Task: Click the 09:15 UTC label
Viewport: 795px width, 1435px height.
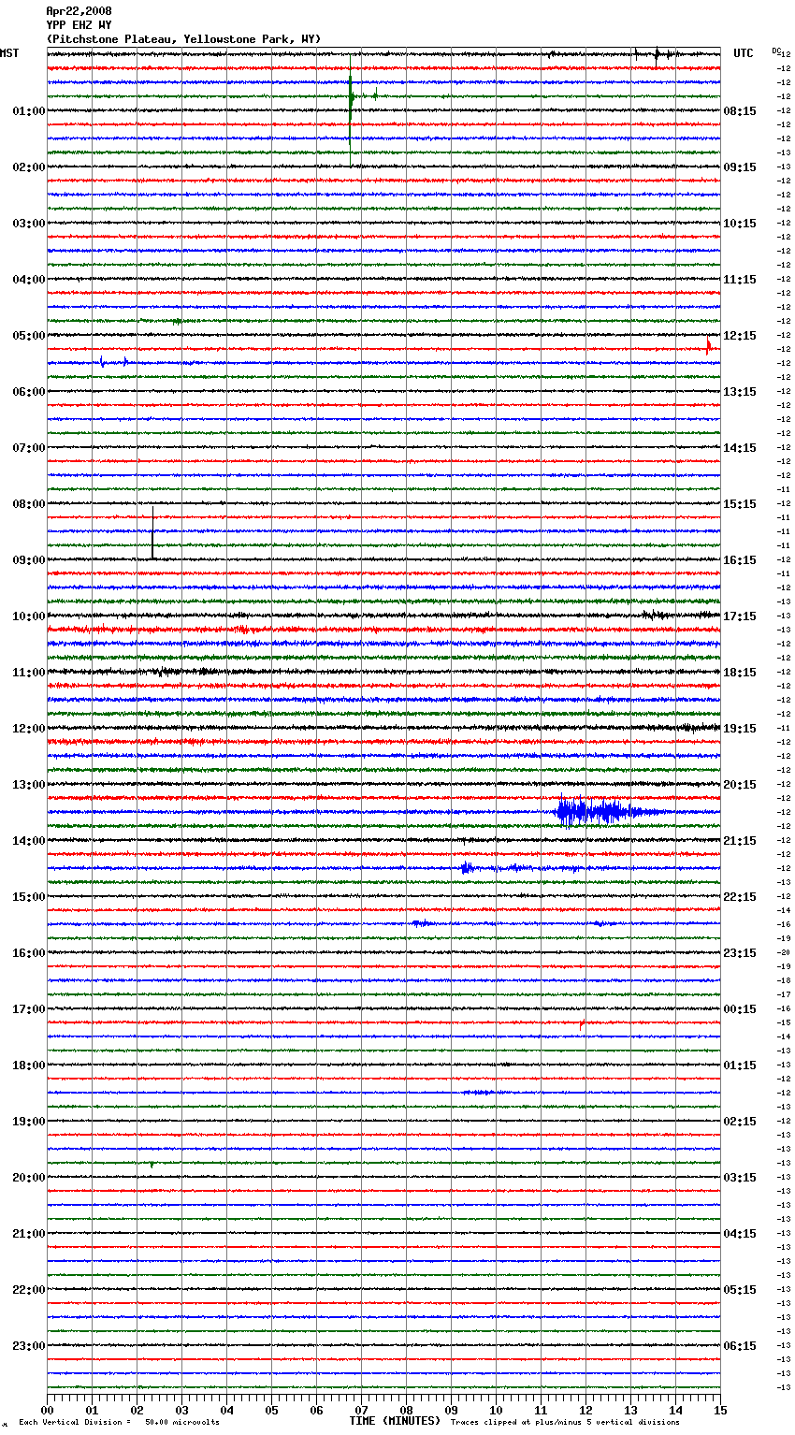Action: click(x=740, y=167)
